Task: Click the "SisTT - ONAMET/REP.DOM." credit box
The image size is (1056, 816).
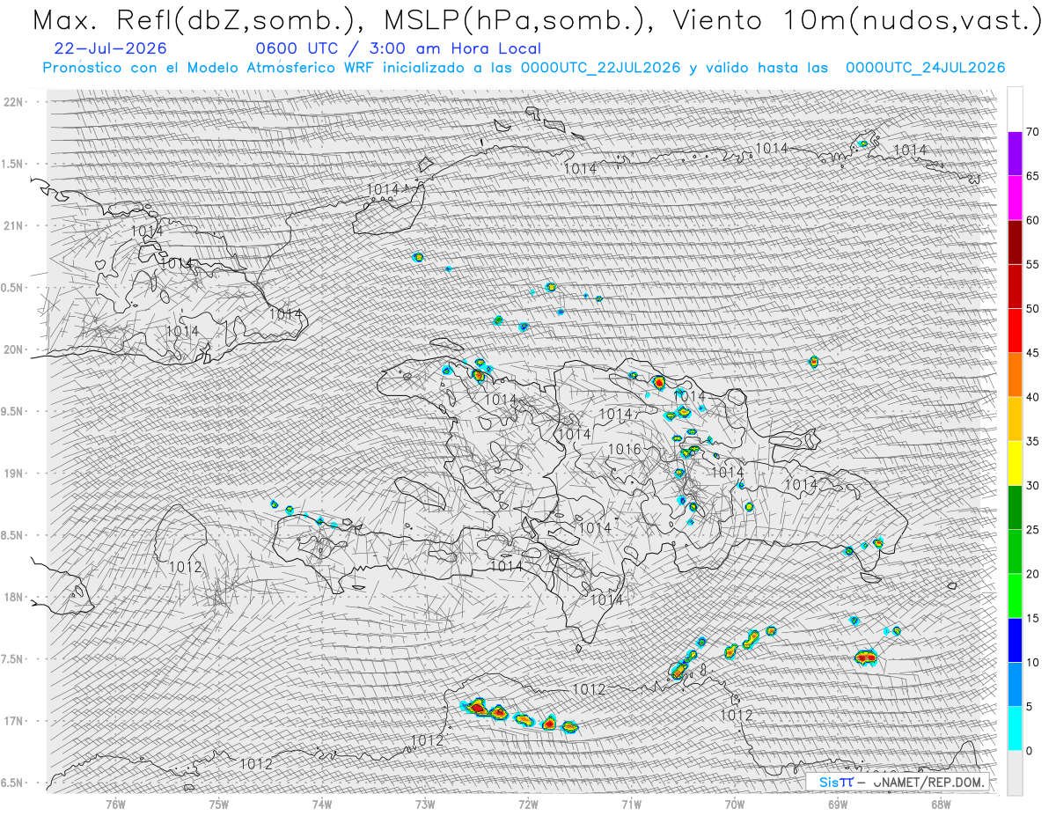Action: pos(897,782)
